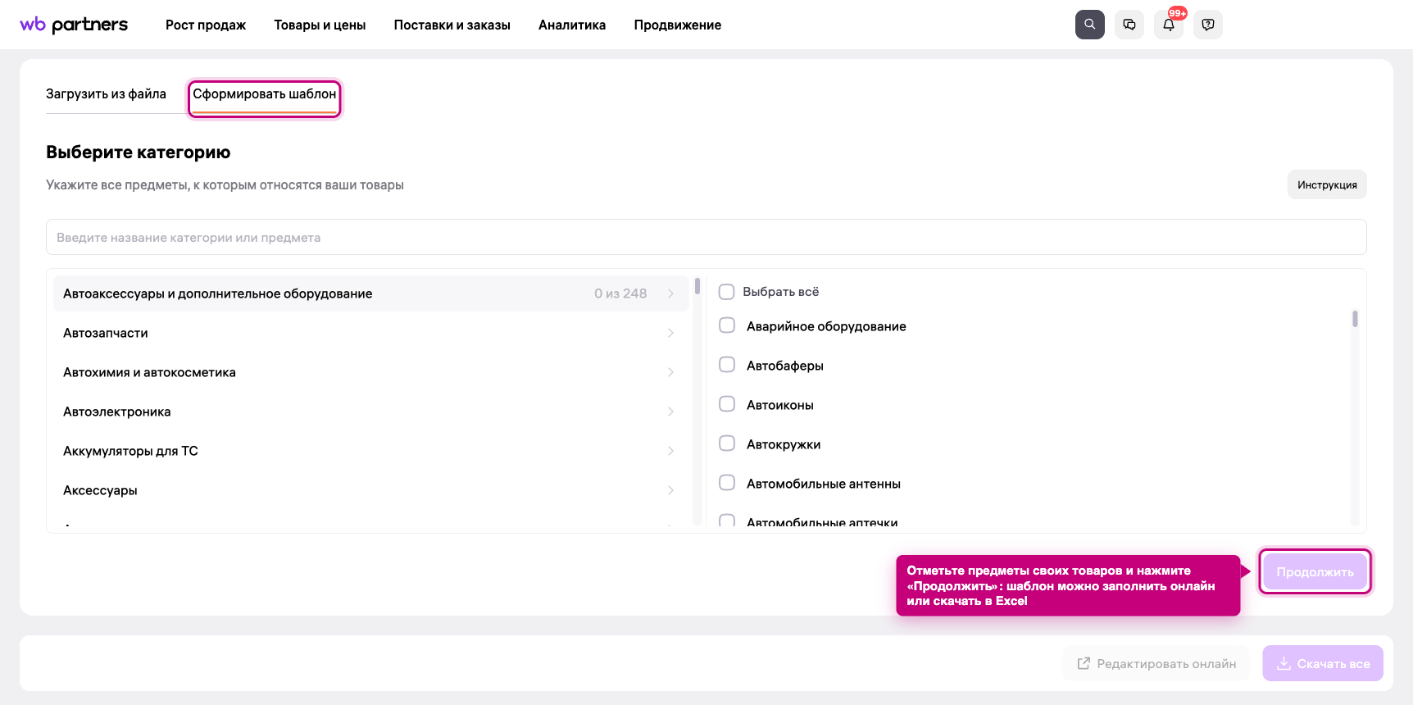Expand Автохимия и автокосметика chevron
This screenshot has width=1413, height=705.
(670, 372)
